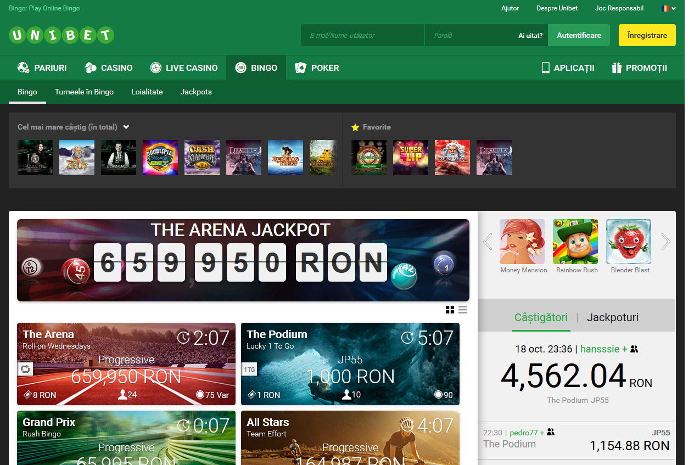Open the Loialitate tab
This screenshot has width=694, height=465.
pyautogui.click(x=147, y=92)
